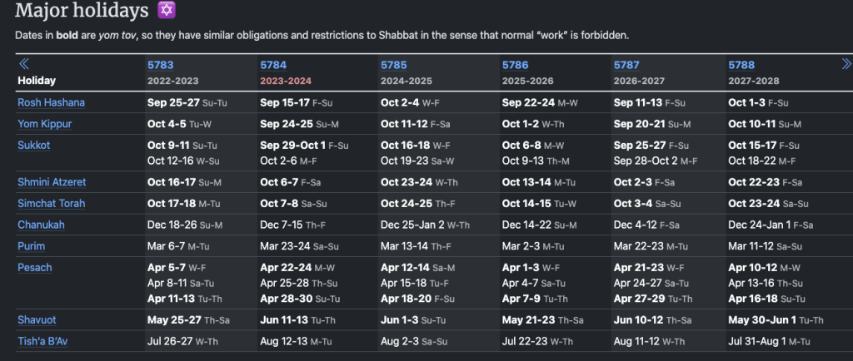Click the previous years double-chevron arrow
The width and height of the screenshot is (853, 361).
[x=24, y=64]
